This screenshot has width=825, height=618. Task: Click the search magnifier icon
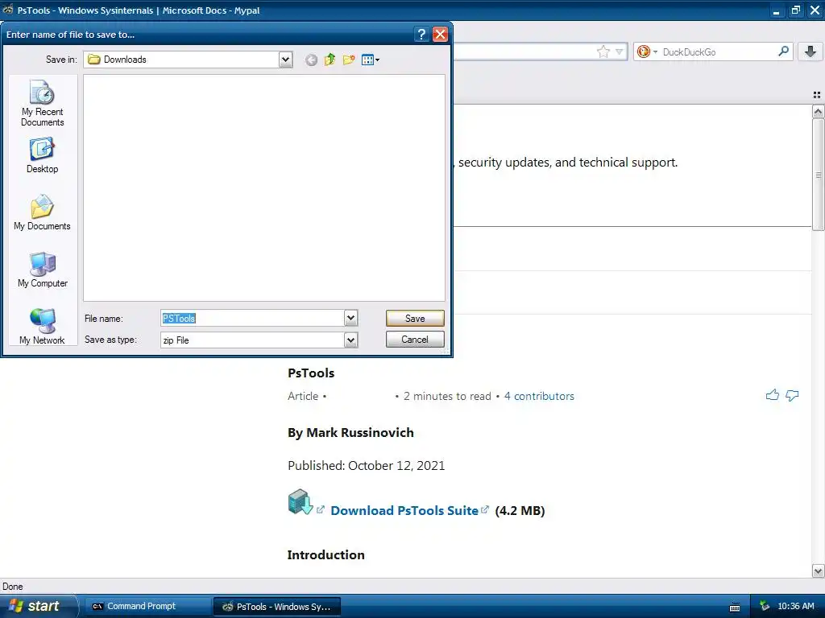coord(783,51)
